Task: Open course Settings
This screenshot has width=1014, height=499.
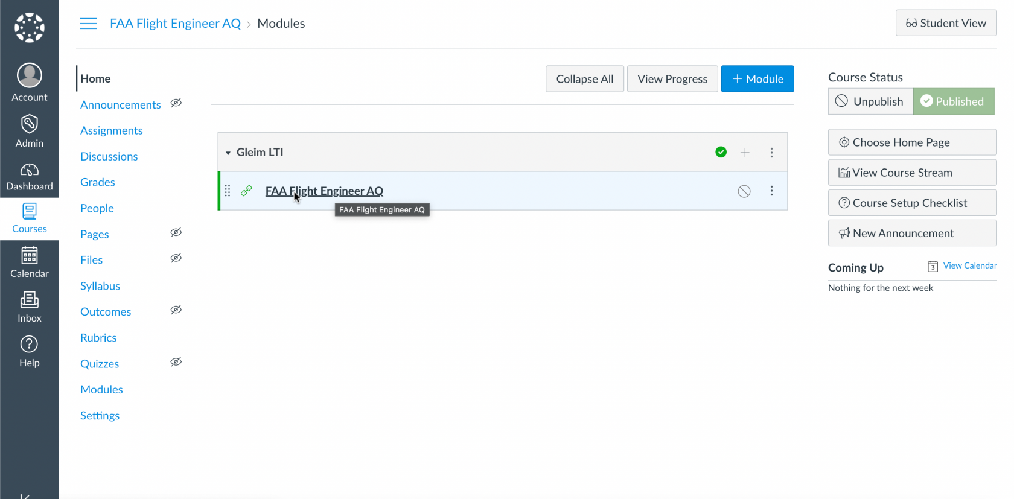Action: point(100,416)
